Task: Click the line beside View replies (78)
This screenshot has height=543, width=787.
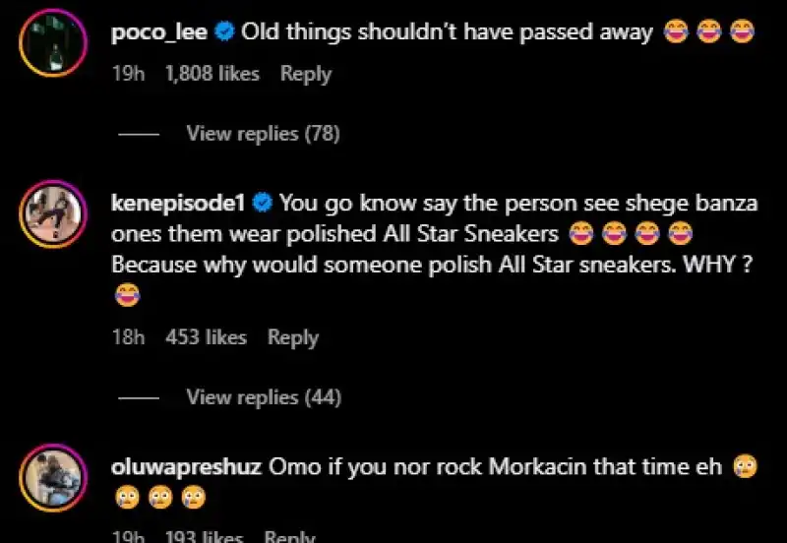Action: pyautogui.click(x=138, y=135)
